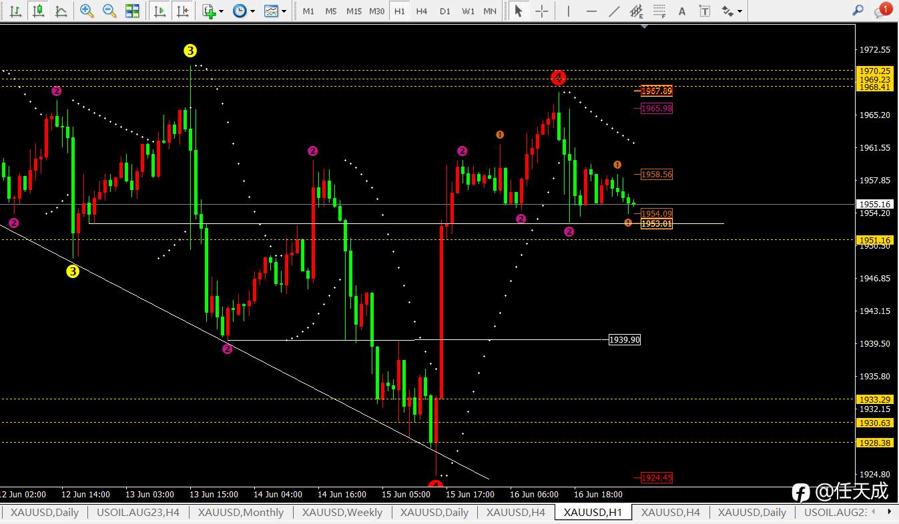
Task: Toggle chart shift from right edge
Action: pyautogui.click(x=182, y=11)
